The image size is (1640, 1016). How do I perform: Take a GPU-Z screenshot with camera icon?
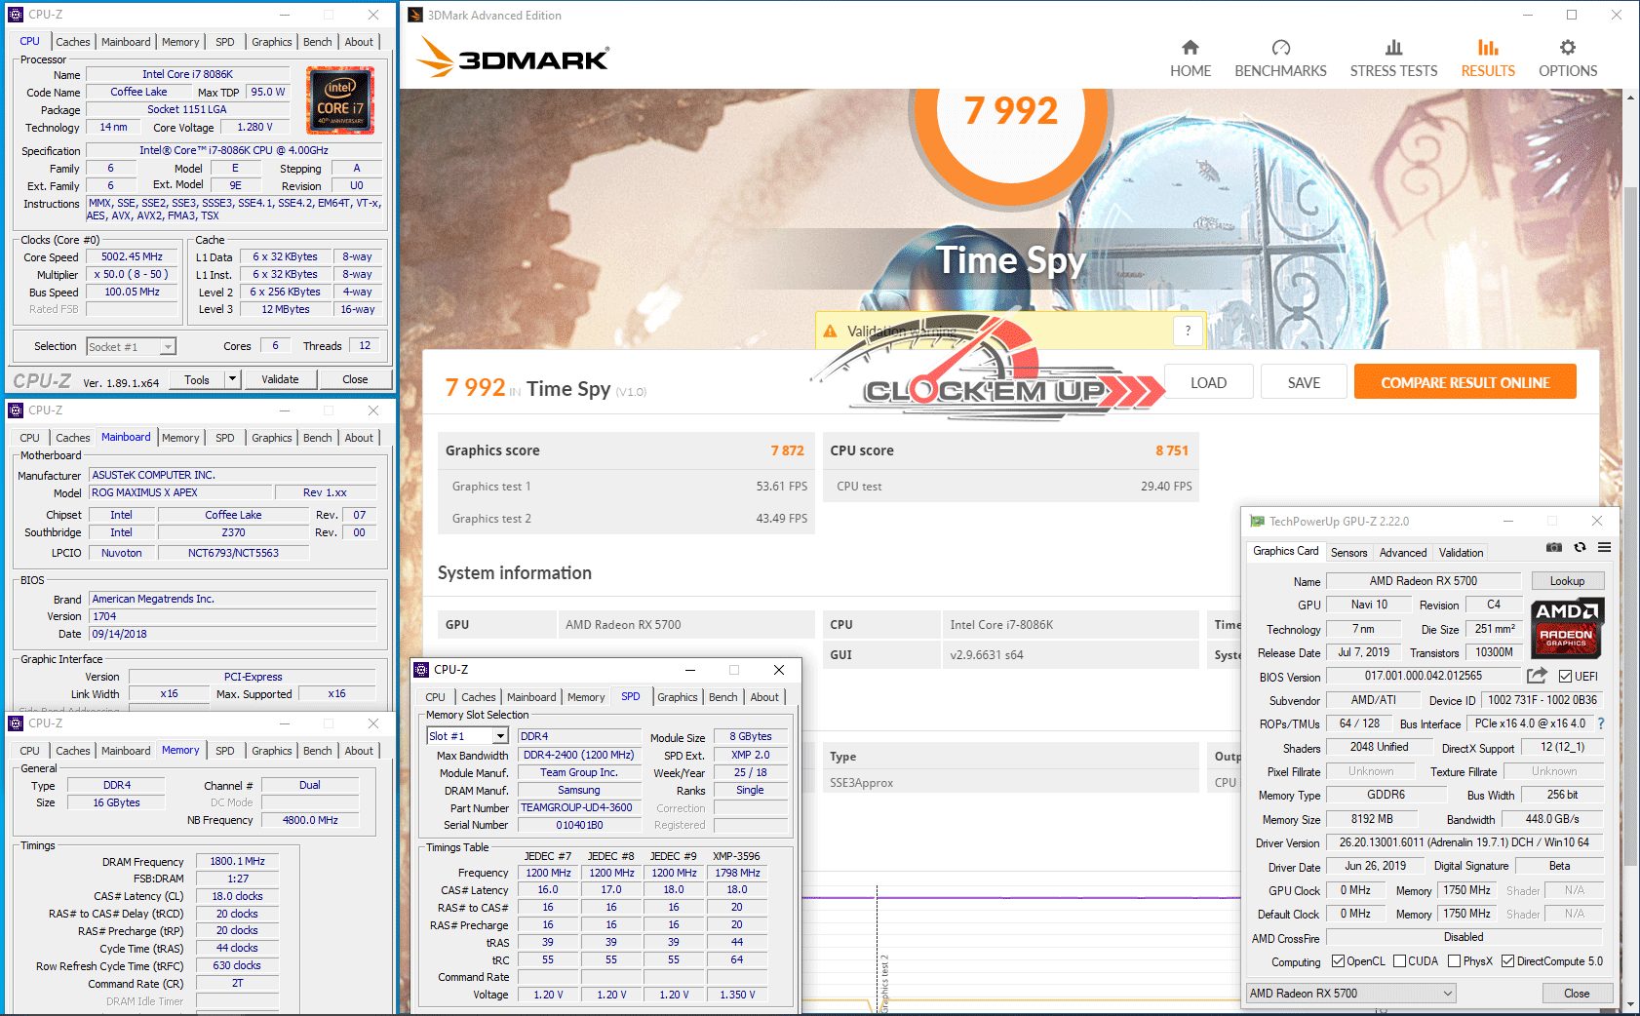tap(1554, 548)
